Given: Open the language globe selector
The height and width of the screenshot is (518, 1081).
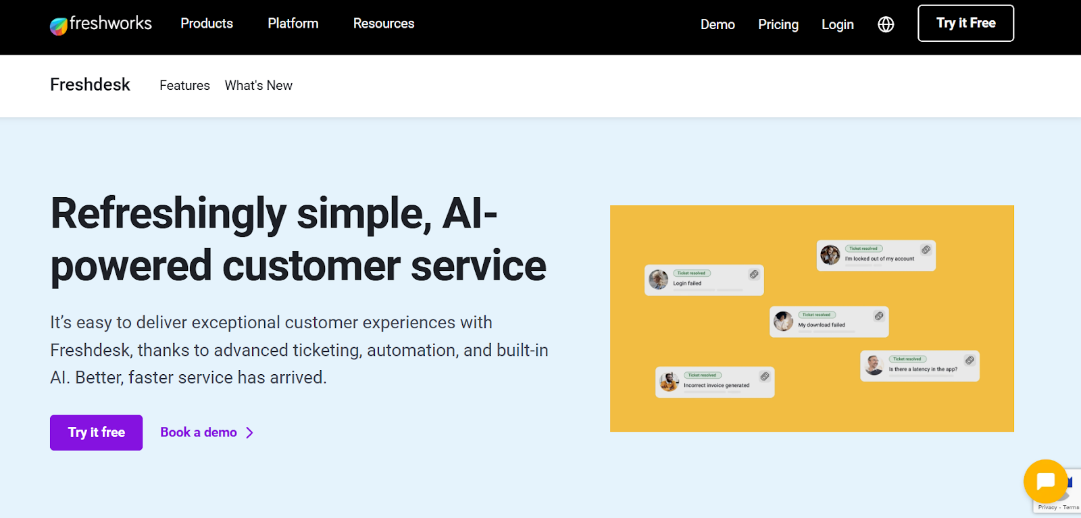Looking at the screenshot, I should pos(886,24).
